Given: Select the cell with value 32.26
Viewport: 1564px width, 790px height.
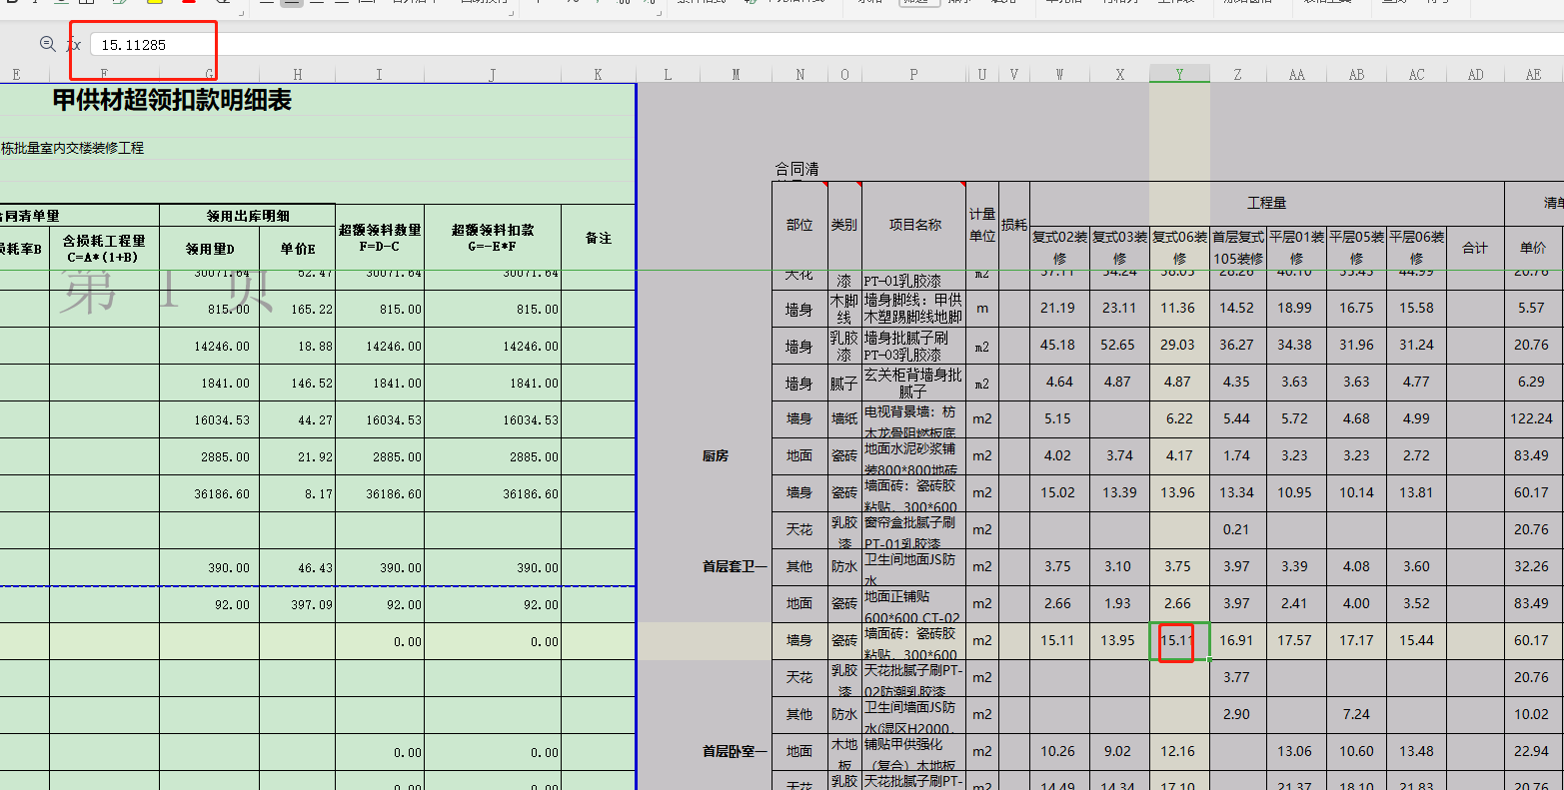Looking at the screenshot, I should 1533,567.
